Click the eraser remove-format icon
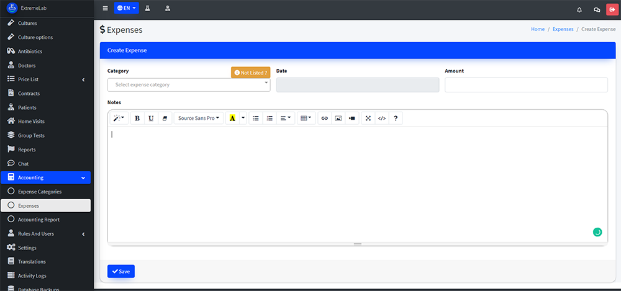This screenshot has width=621, height=291. coord(165,118)
